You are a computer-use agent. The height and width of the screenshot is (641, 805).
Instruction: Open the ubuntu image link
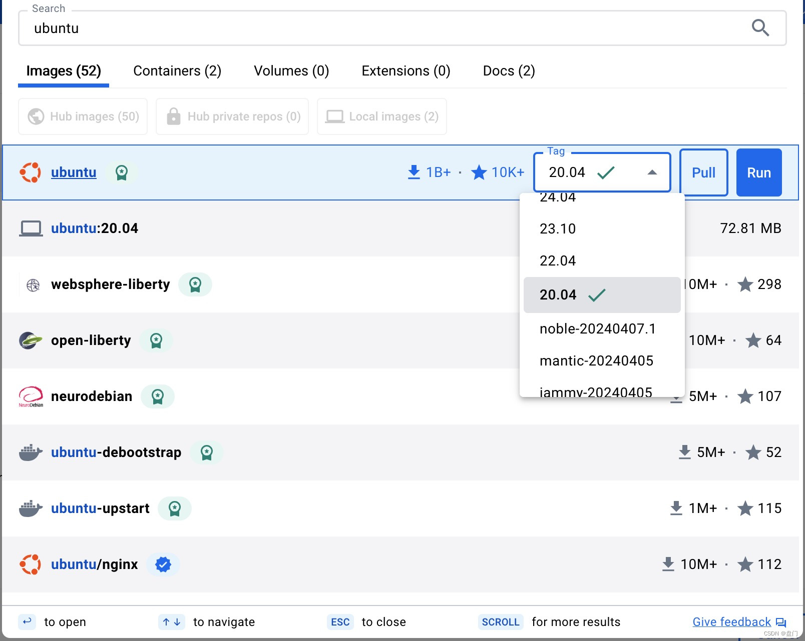click(74, 172)
